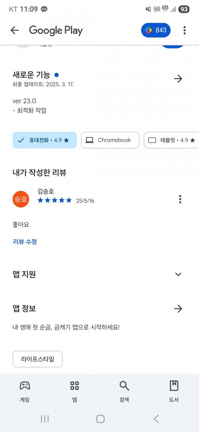Tap the back arrow beside Google Play
The image size is (199, 432).
(15, 31)
